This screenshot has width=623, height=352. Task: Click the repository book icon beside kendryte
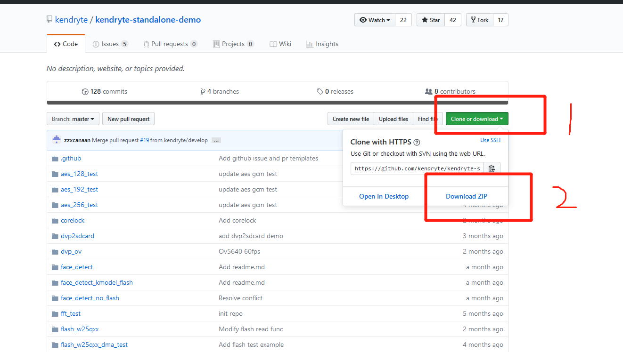click(x=49, y=20)
